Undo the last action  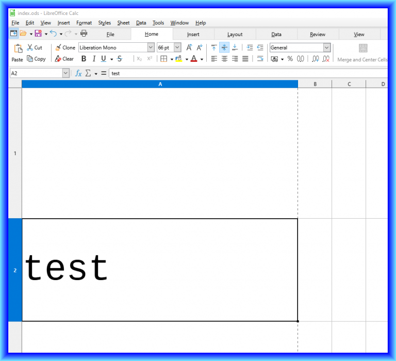click(x=53, y=34)
